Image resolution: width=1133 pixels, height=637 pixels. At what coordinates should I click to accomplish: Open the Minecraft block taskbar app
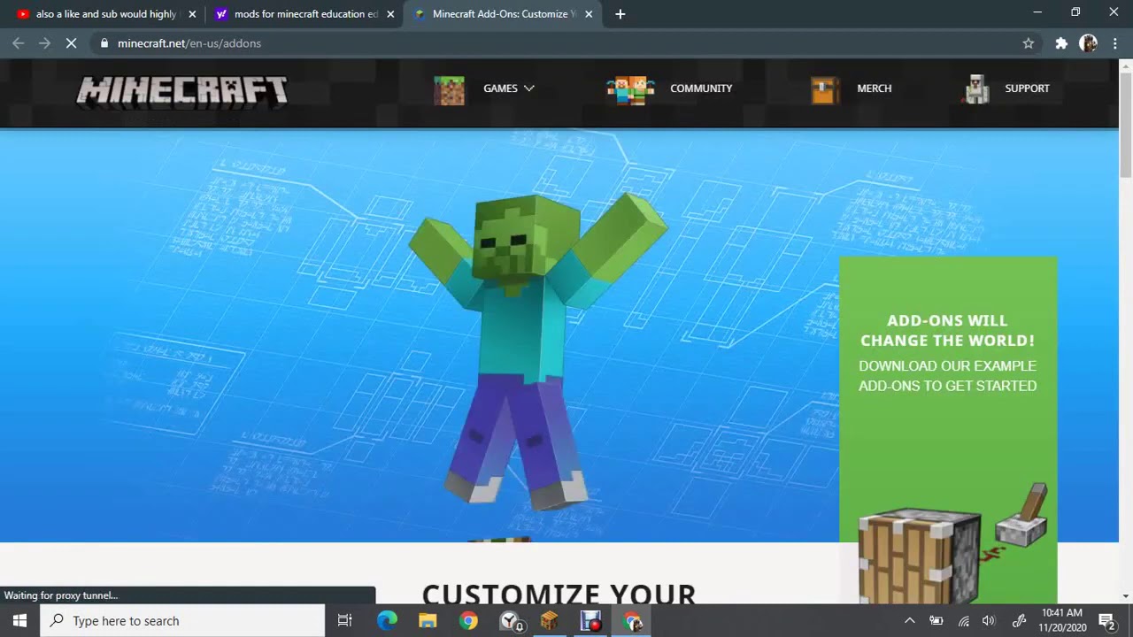550,621
